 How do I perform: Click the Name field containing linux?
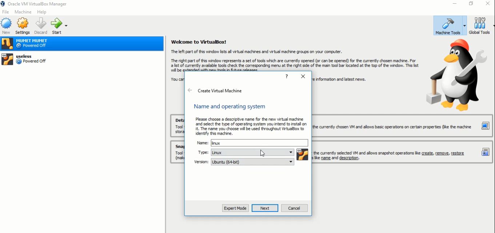(259, 143)
